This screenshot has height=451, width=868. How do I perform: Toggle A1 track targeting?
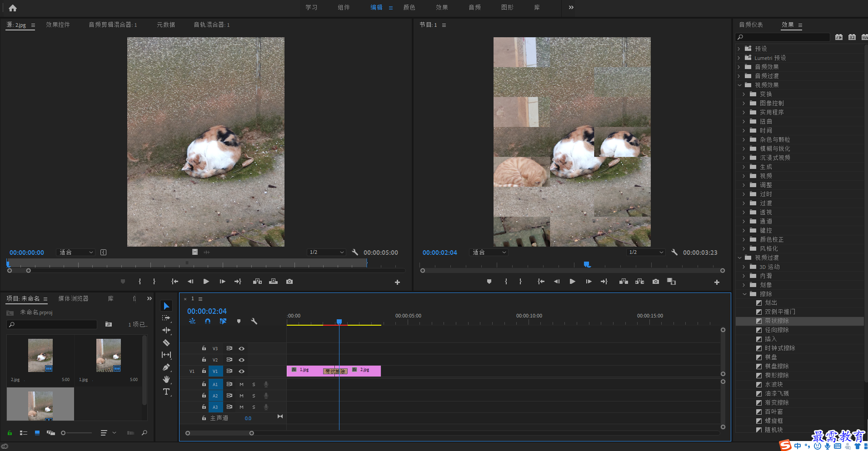(215, 384)
